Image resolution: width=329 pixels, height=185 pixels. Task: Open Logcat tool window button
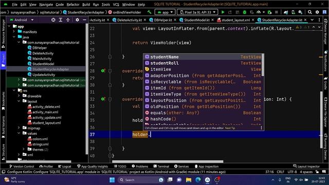point(65,166)
